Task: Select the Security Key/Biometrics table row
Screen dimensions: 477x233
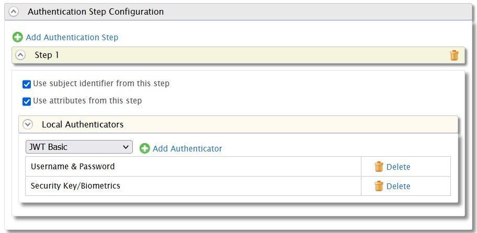Action: tap(238, 186)
